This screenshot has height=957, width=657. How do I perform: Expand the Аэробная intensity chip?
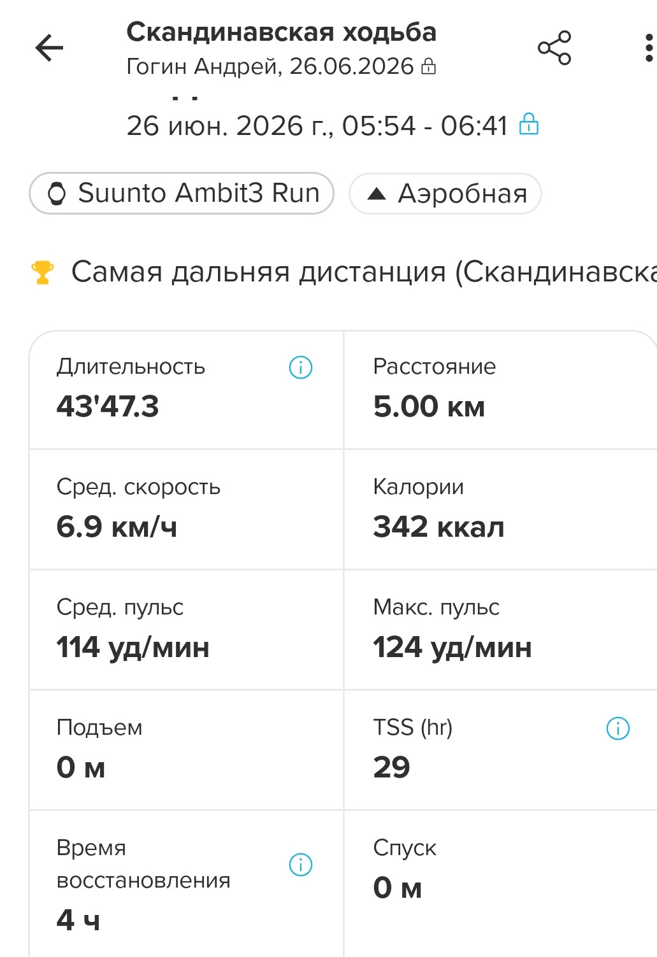coord(445,194)
